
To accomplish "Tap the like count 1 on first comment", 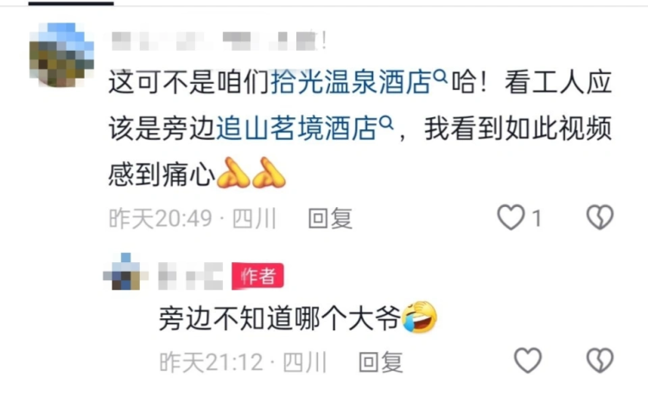I will 537,218.
